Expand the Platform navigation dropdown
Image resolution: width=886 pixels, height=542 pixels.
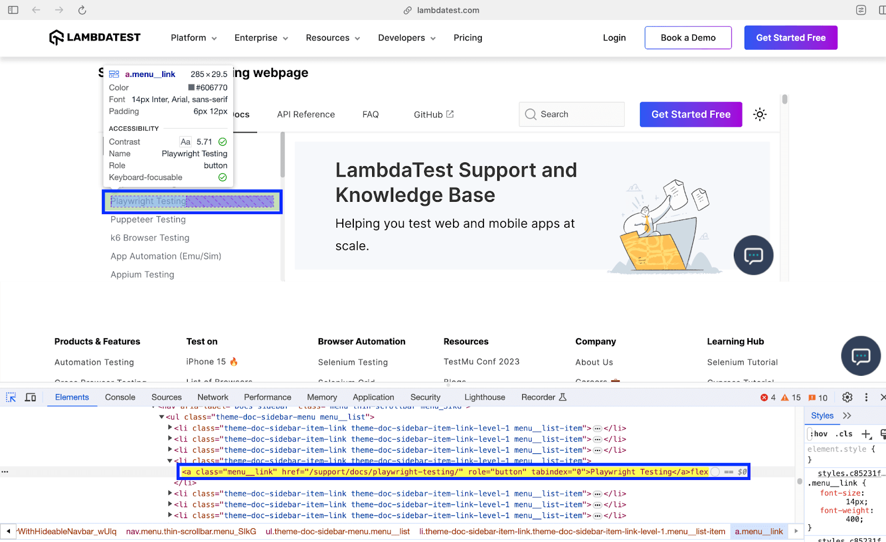coord(193,38)
